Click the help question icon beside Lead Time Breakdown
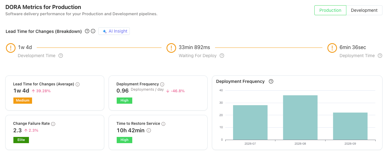The image size is (389, 154). (x=87, y=31)
